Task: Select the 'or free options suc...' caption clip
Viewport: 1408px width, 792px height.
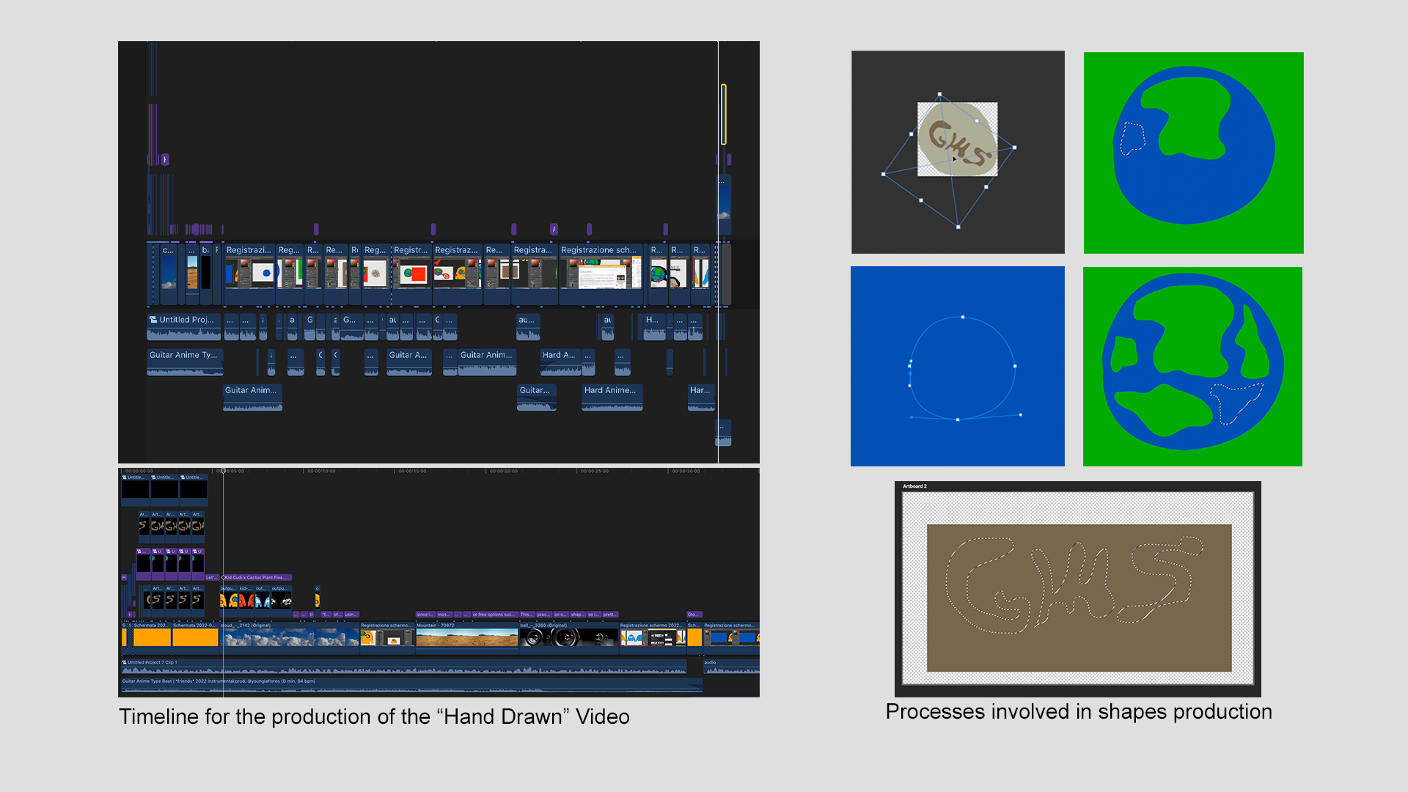Action: 494,615
